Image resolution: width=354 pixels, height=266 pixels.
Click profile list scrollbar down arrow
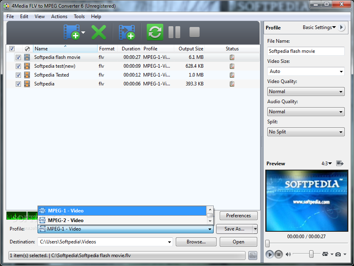point(210,221)
